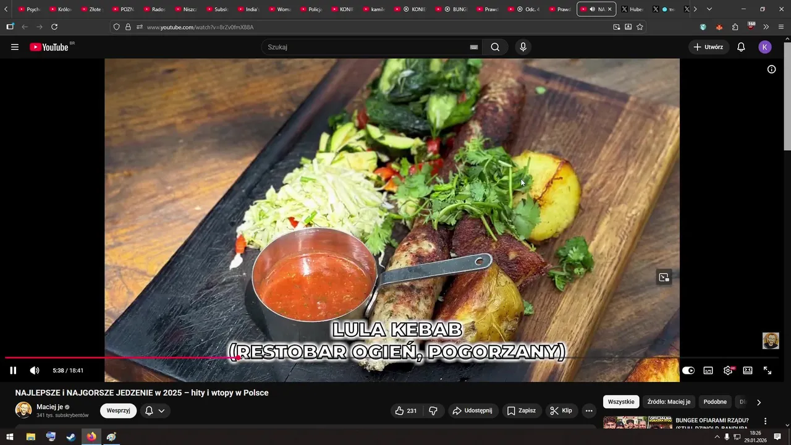Viewport: 791px width, 445px height.
Task: Open the notifications bell in the header
Action: click(x=741, y=47)
